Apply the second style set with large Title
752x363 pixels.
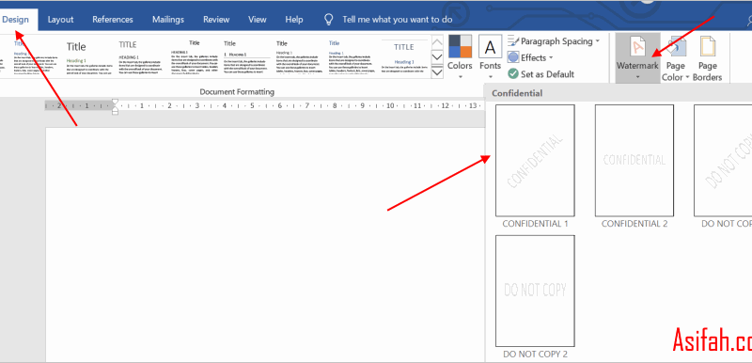89,56
